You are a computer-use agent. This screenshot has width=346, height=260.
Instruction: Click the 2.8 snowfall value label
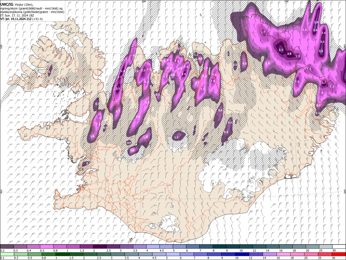pyautogui.click(x=289, y=54)
